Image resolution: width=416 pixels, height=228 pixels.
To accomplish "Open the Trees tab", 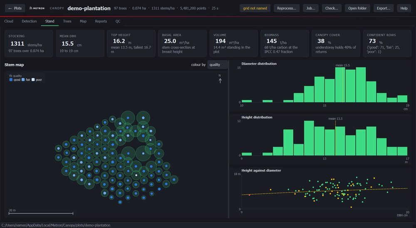I will click(x=67, y=21).
